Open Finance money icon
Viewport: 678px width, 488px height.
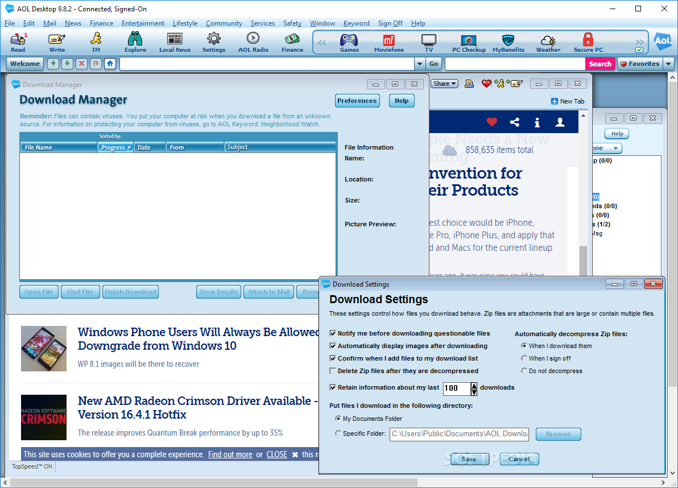[x=292, y=42]
